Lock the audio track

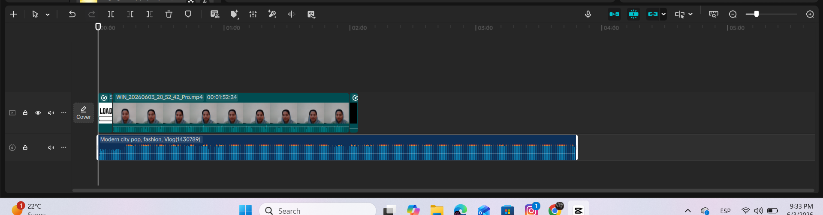[x=25, y=147]
